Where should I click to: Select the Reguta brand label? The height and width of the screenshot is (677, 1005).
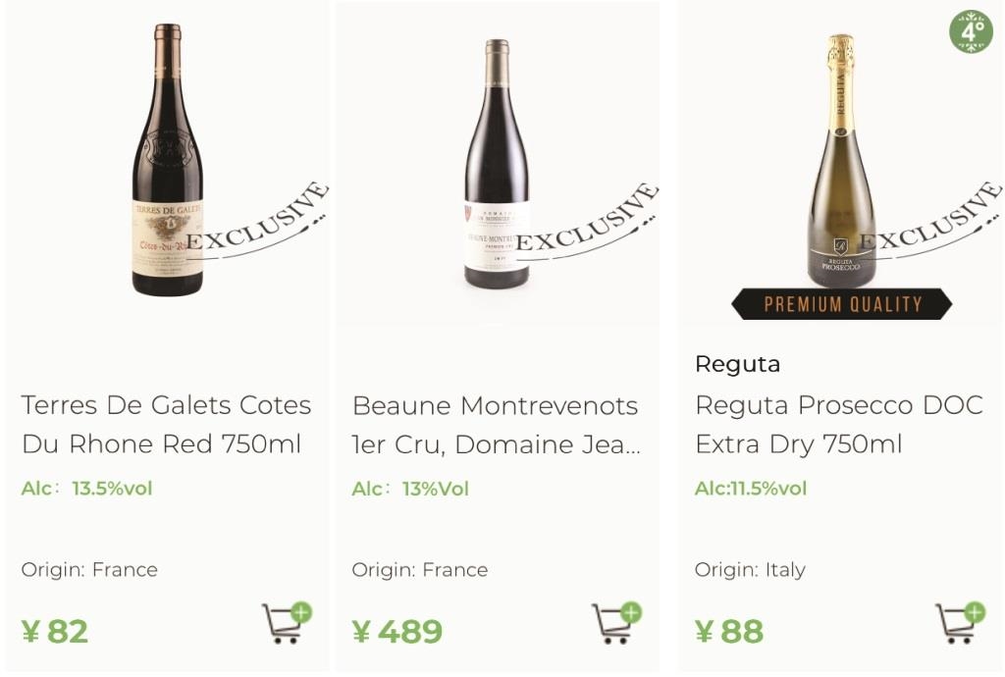tap(738, 364)
